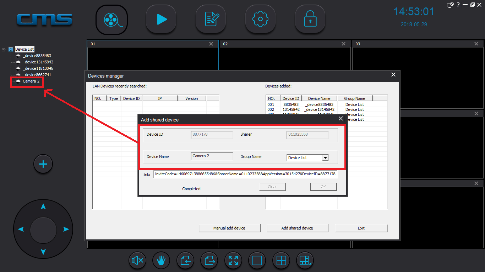Click the round plus add device button

tap(43, 164)
